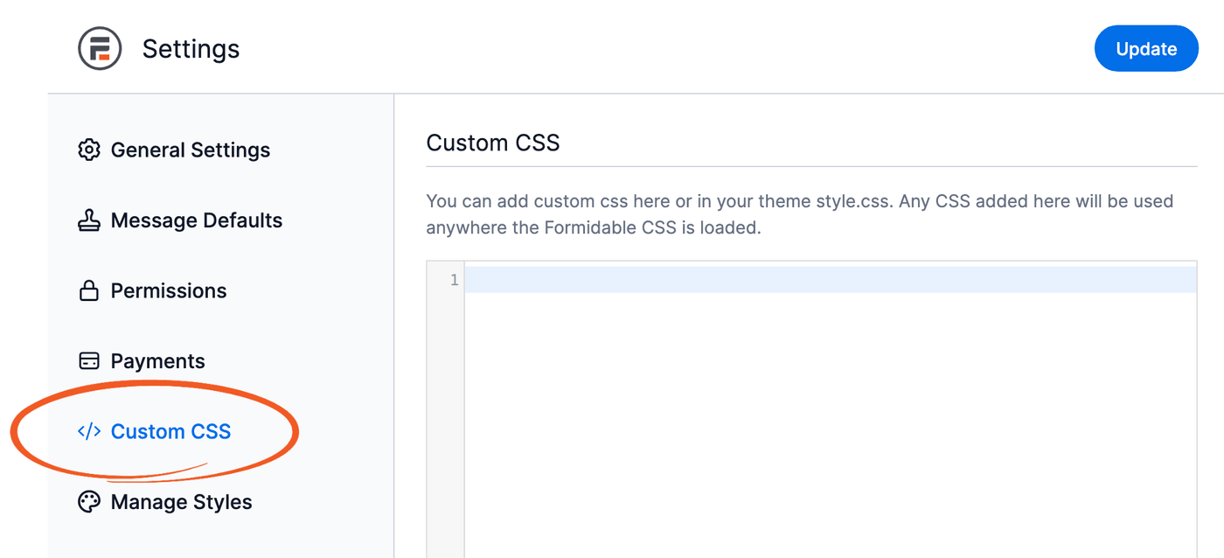The height and width of the screenshot is (558, 1224).
Task: Click the Custom CSS code brackets icon
Action: coord(89,431)
